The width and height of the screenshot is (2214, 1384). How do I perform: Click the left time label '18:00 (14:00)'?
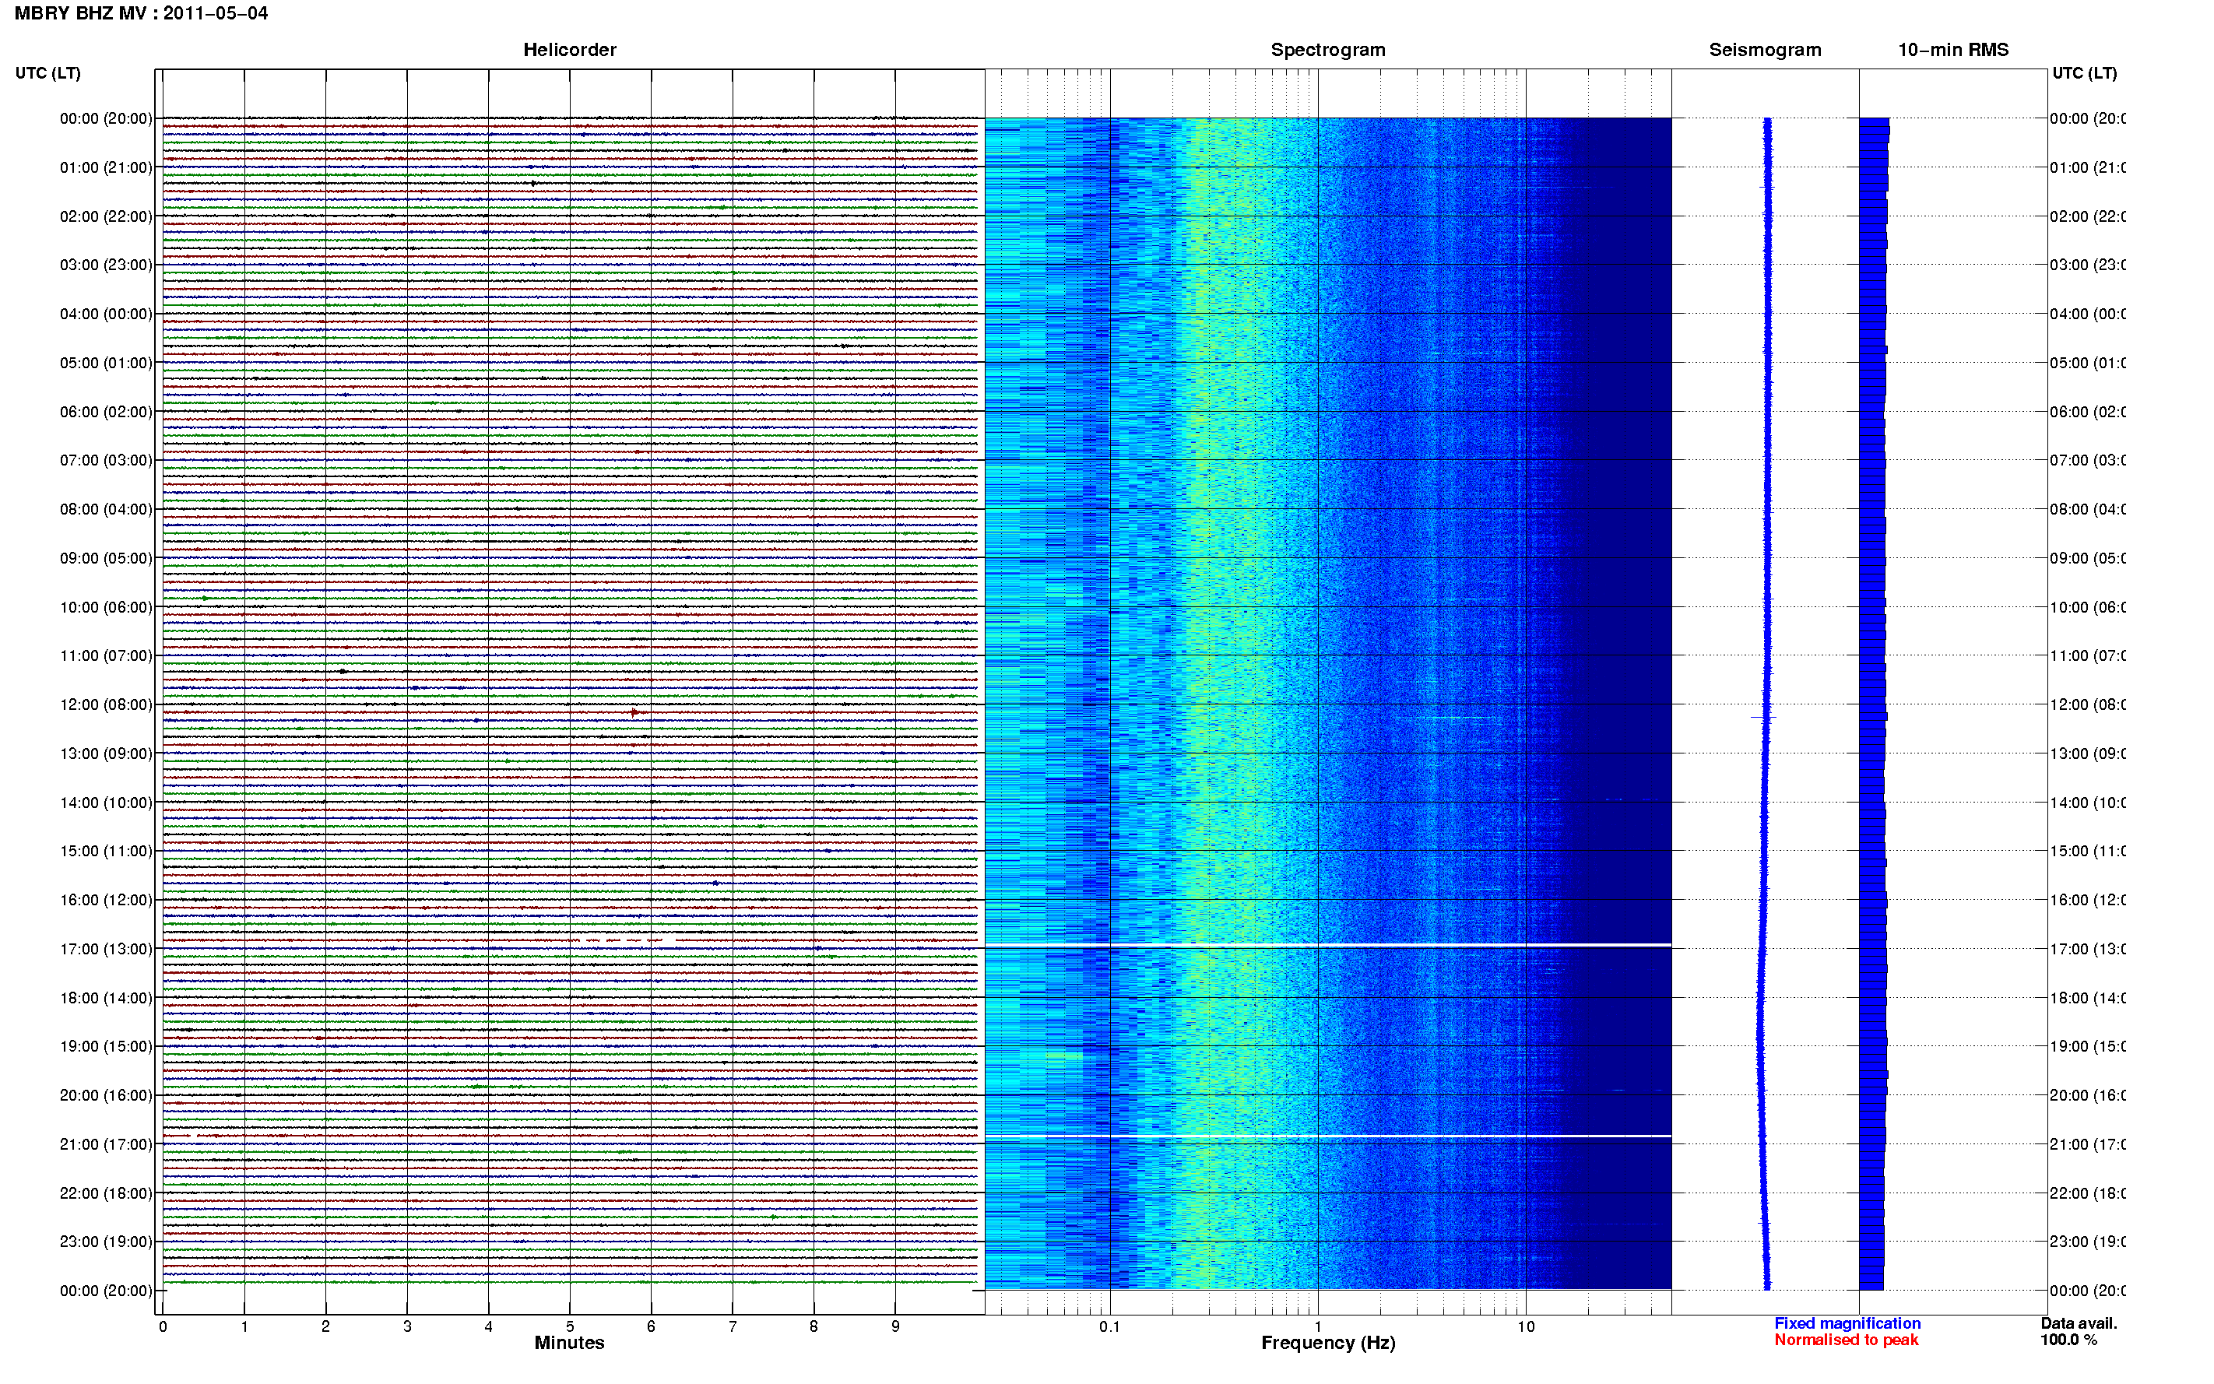coord(106,999)
